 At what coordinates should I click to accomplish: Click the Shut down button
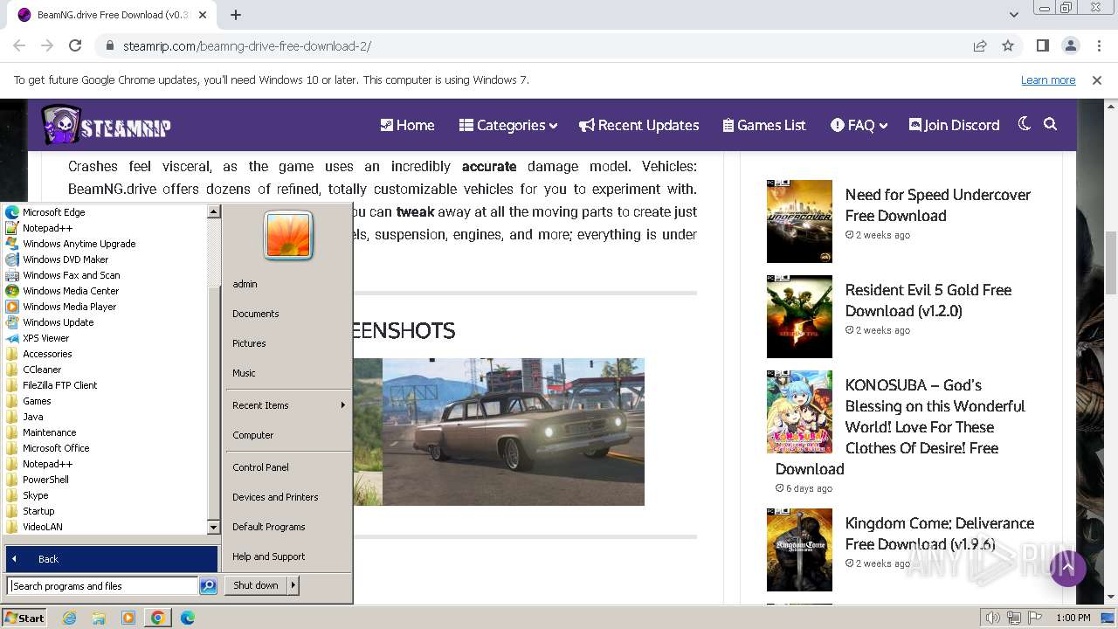256,585
